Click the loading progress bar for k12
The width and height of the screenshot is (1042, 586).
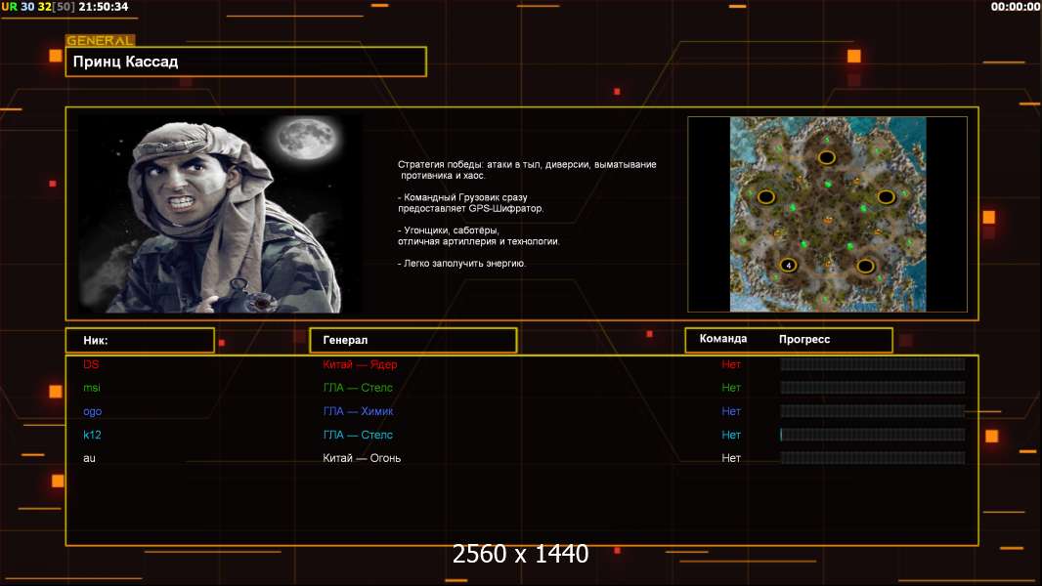click(x=873, y=435)
